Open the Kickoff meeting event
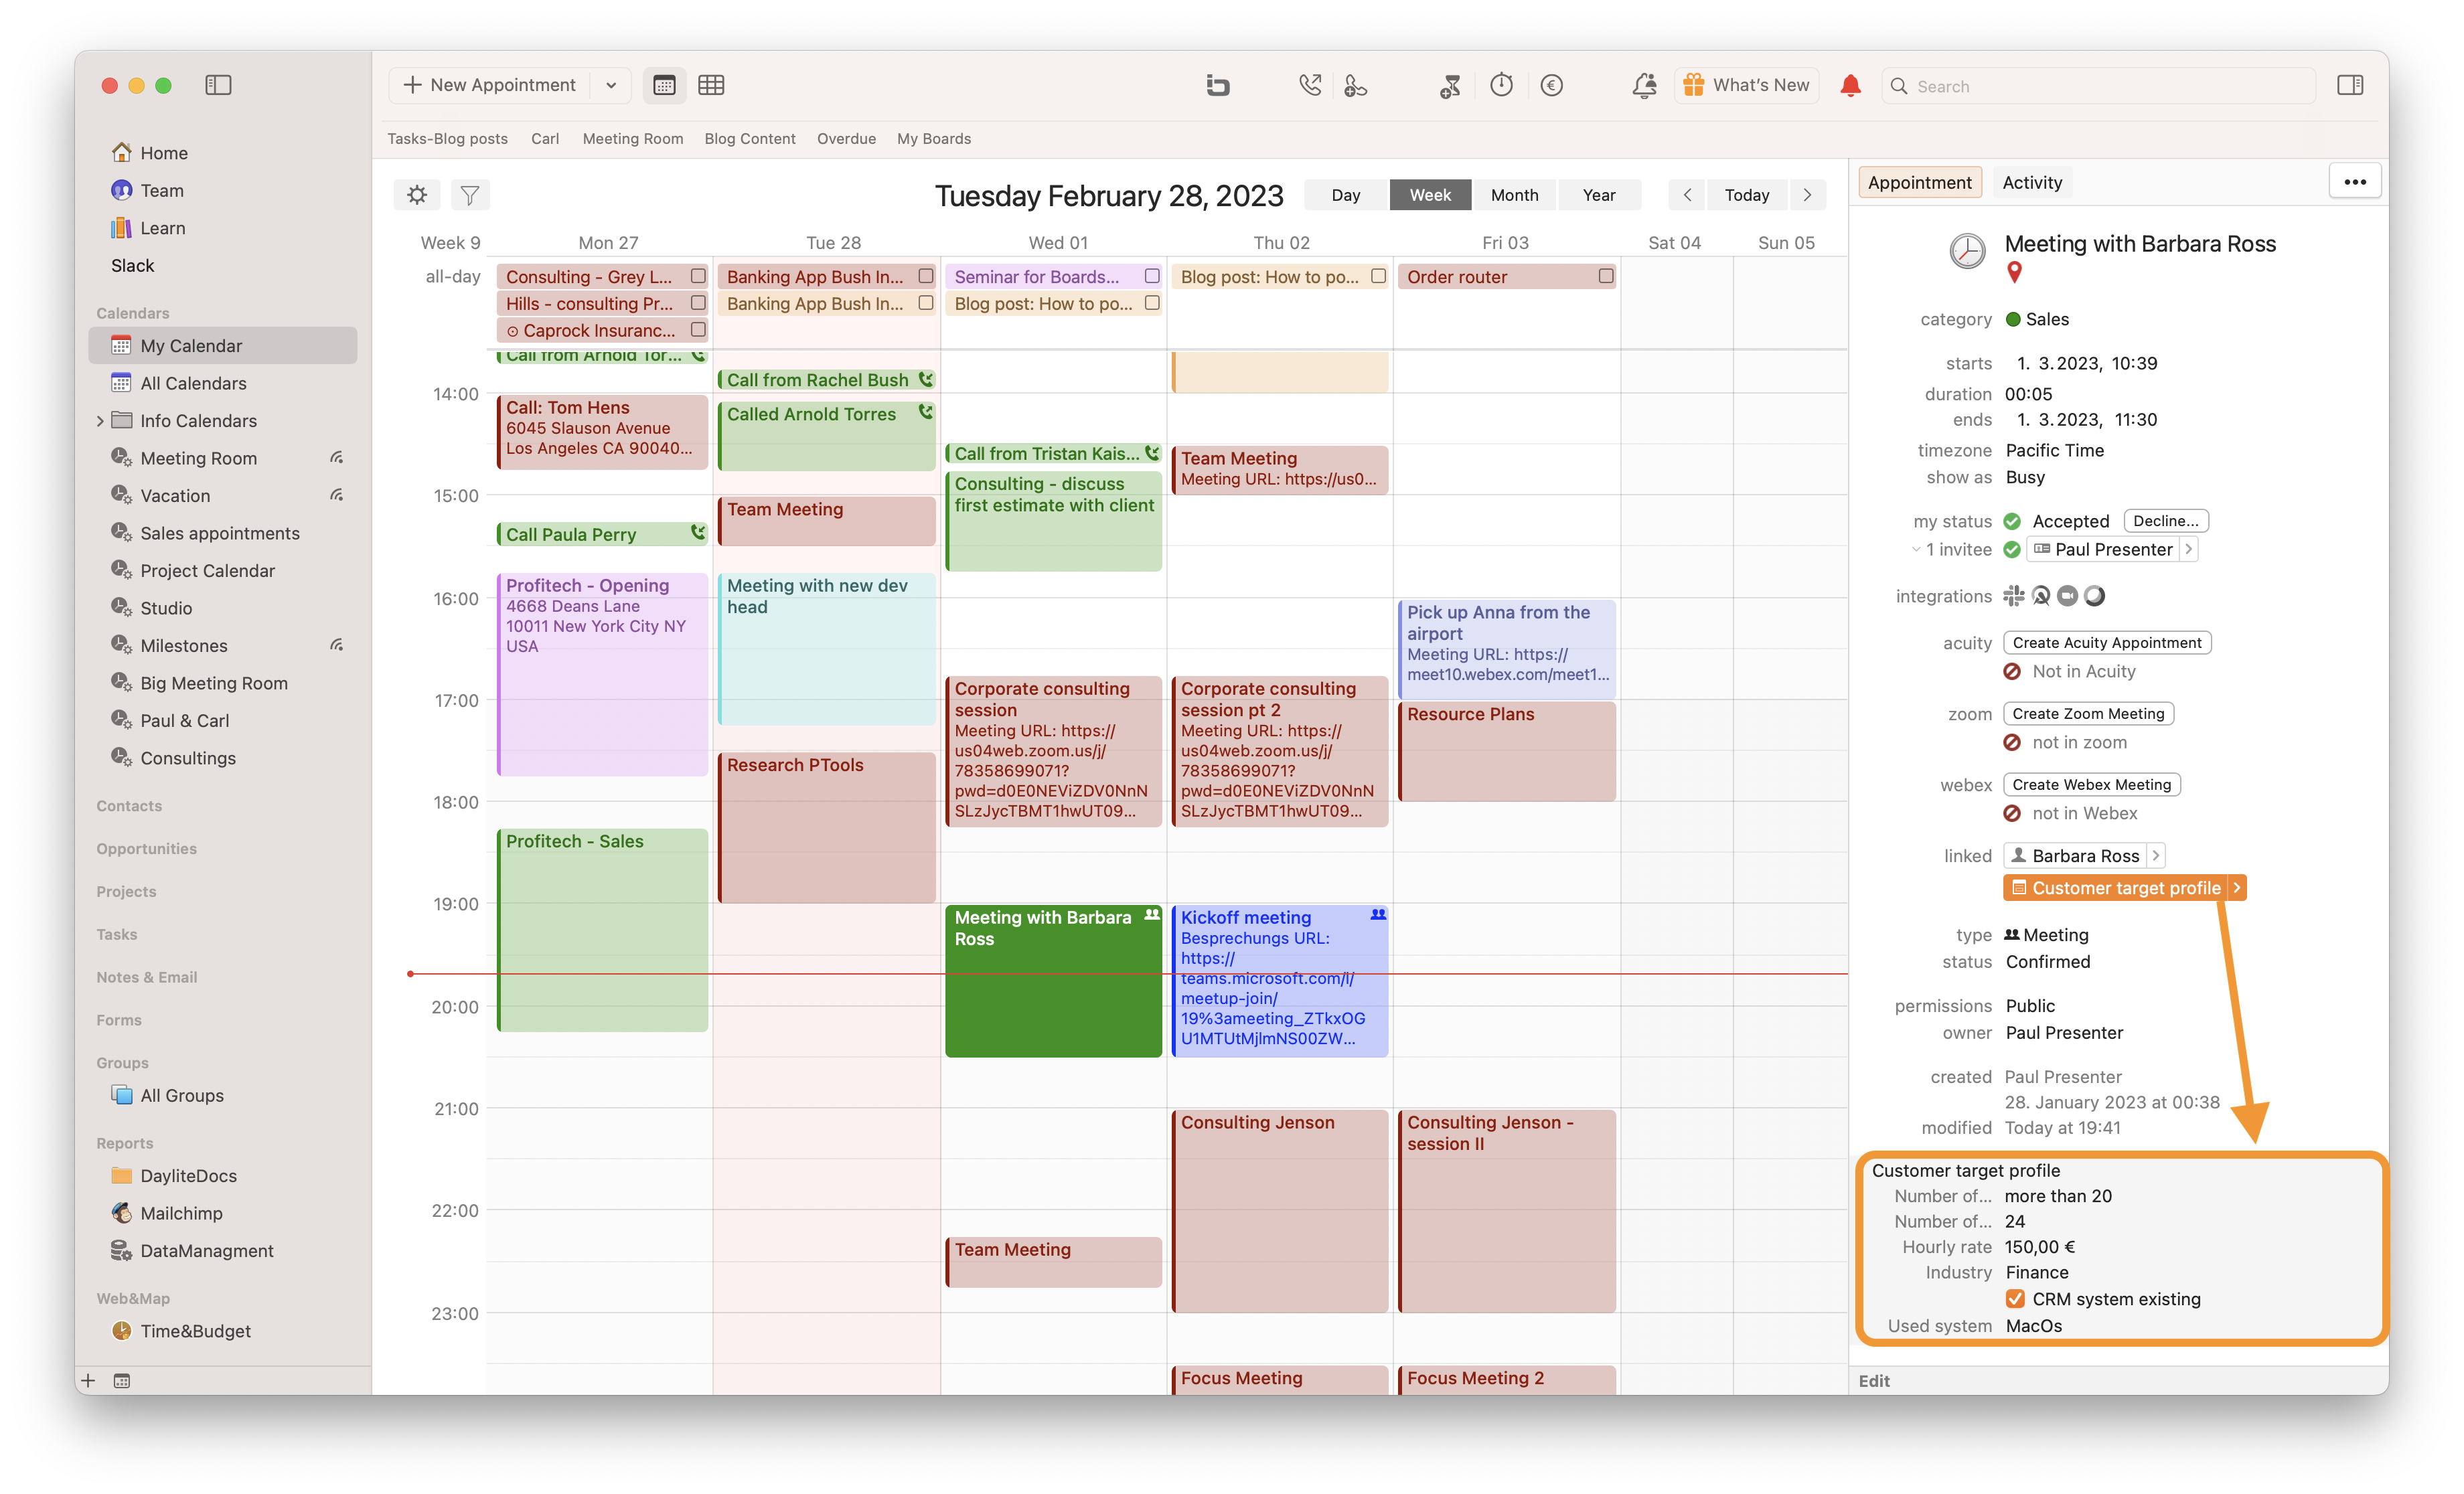 tap(1279, 980)
